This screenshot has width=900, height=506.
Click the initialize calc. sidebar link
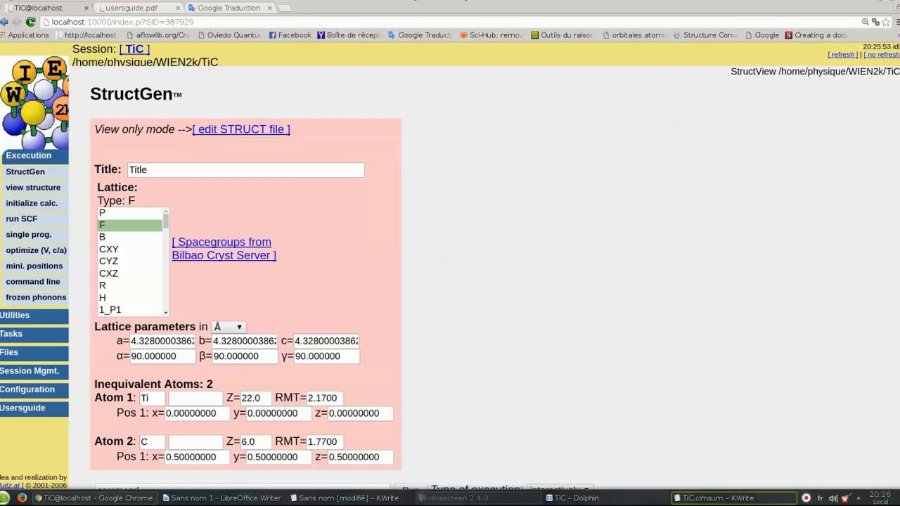32,203
